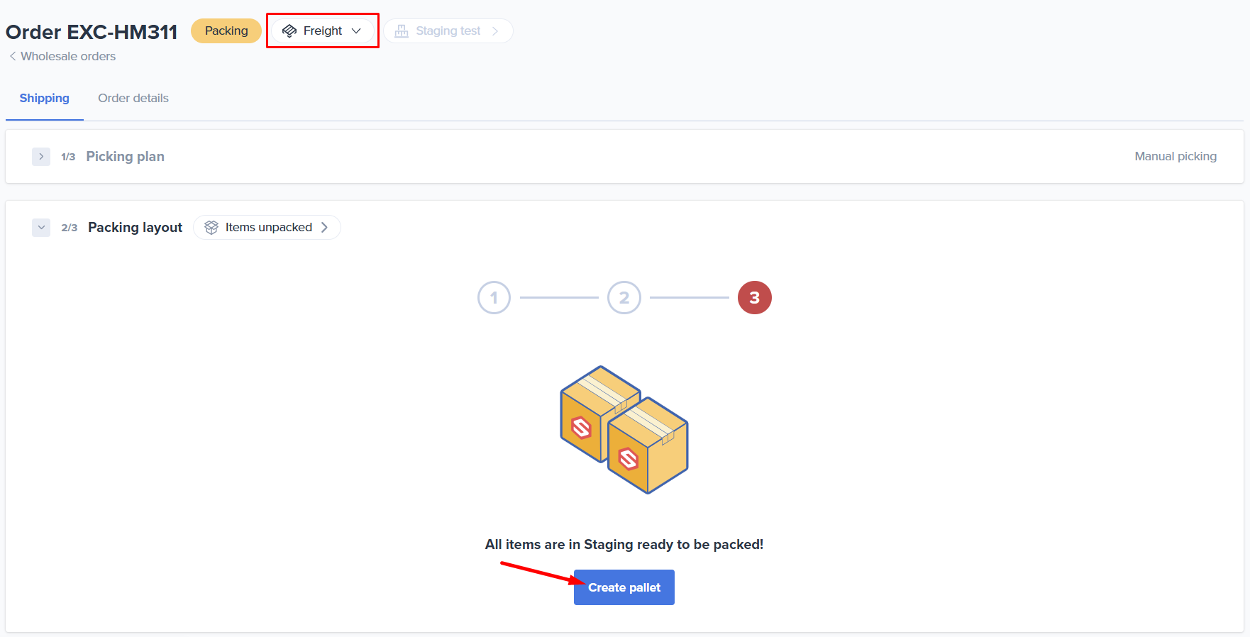Click the Staging test warehouse icon
The image size is (1250, 637).
point(402,31)
